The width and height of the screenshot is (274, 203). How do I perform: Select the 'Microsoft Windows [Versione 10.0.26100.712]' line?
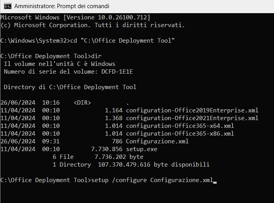75,17
